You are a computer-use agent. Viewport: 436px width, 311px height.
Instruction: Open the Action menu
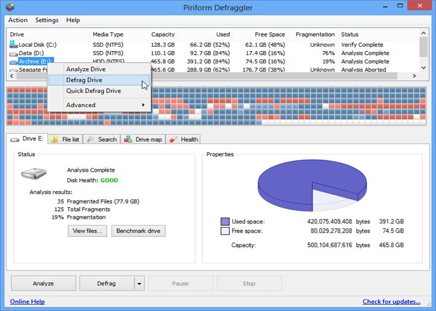(18, 20)
